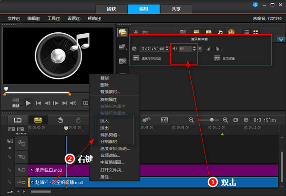The image size is (286, 196).
Task: Open the 编辑 menu in menu bar
Action: 33,19
